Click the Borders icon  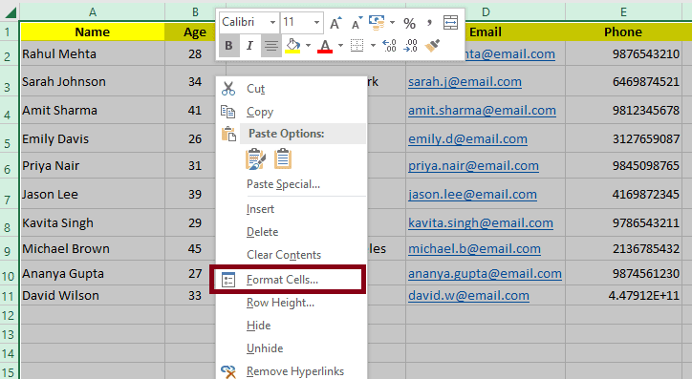(x=357, y=46)
